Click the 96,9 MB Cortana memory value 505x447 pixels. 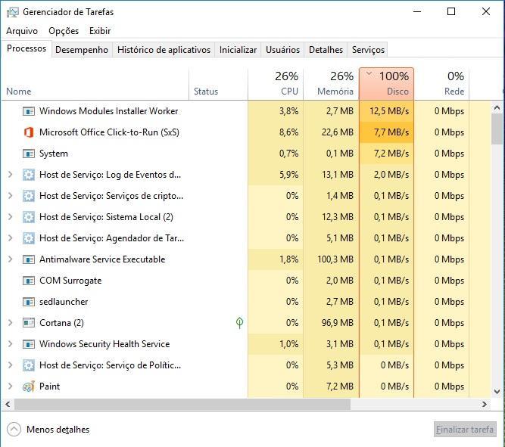point(337,323)
